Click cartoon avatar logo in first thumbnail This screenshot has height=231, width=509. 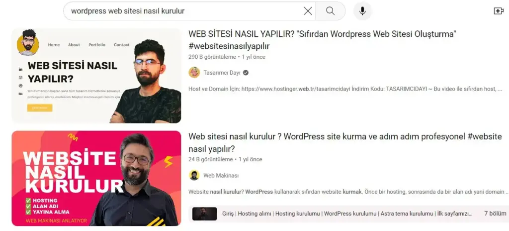coord(28,42)
